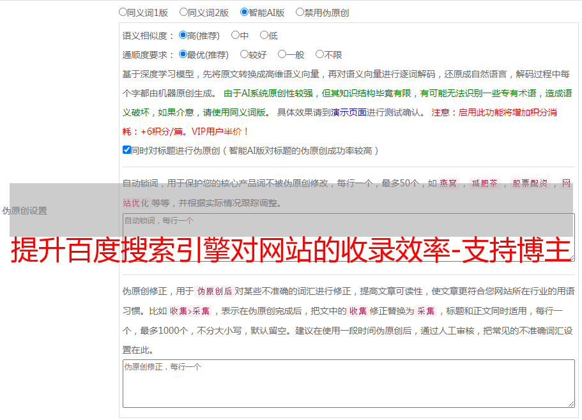582x420 pixels.
Task: Set 通顺度要求 to 不限
Action: click(x=319, y=54)
